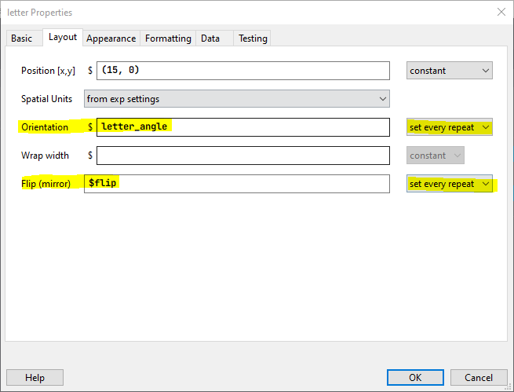
Task: Go to the Formatting tab
Action: (168, 38)
